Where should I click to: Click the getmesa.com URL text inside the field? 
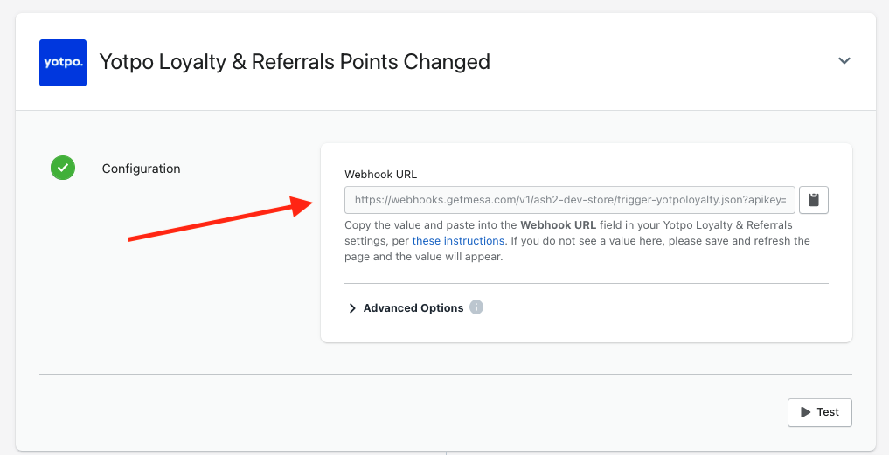[x=570, y=200]
